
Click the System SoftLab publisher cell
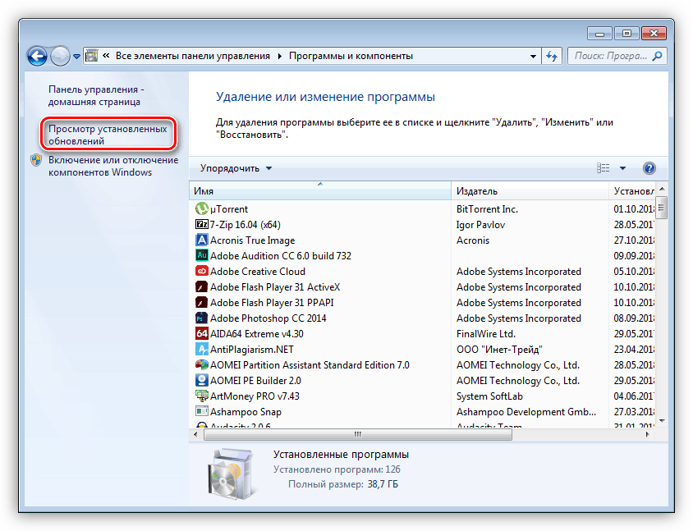[489, 396]
